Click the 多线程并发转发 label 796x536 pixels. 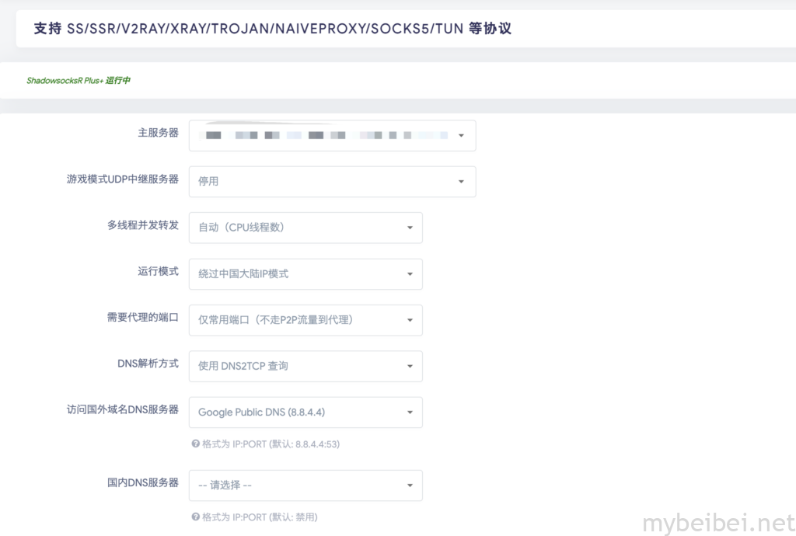142,225
